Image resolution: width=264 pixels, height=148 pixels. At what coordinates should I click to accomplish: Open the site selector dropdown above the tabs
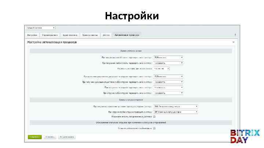click(x=40, y=28)
